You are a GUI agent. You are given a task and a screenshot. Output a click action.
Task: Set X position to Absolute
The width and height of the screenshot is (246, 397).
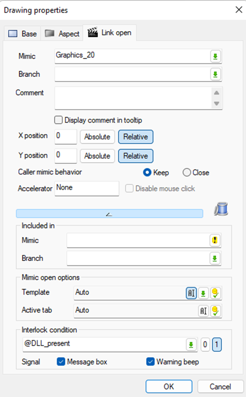97,137
